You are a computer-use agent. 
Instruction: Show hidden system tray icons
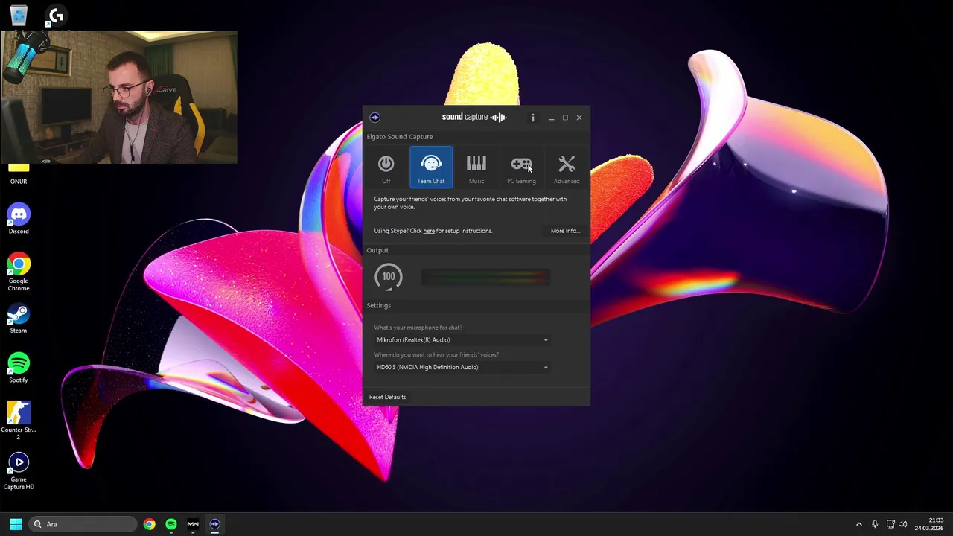(x=858, y=524)
